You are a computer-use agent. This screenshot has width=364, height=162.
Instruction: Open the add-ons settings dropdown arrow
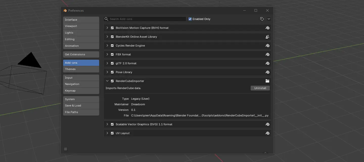[x=269, y=19]
